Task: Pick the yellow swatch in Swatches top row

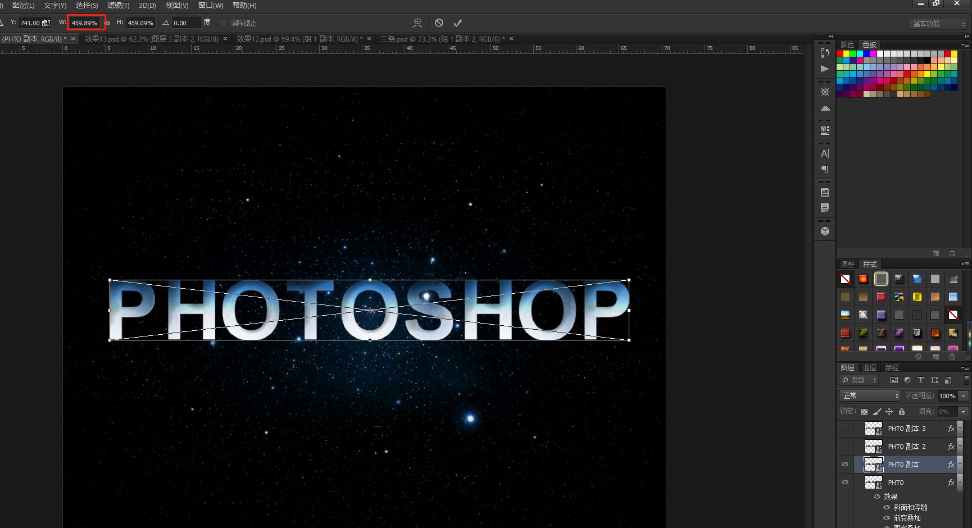Action: (x=847, y=54)
